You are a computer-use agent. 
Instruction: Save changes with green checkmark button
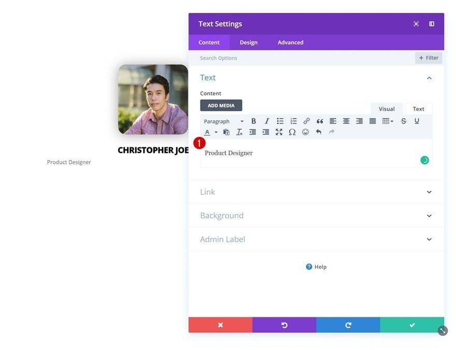[x=412, y=325]
